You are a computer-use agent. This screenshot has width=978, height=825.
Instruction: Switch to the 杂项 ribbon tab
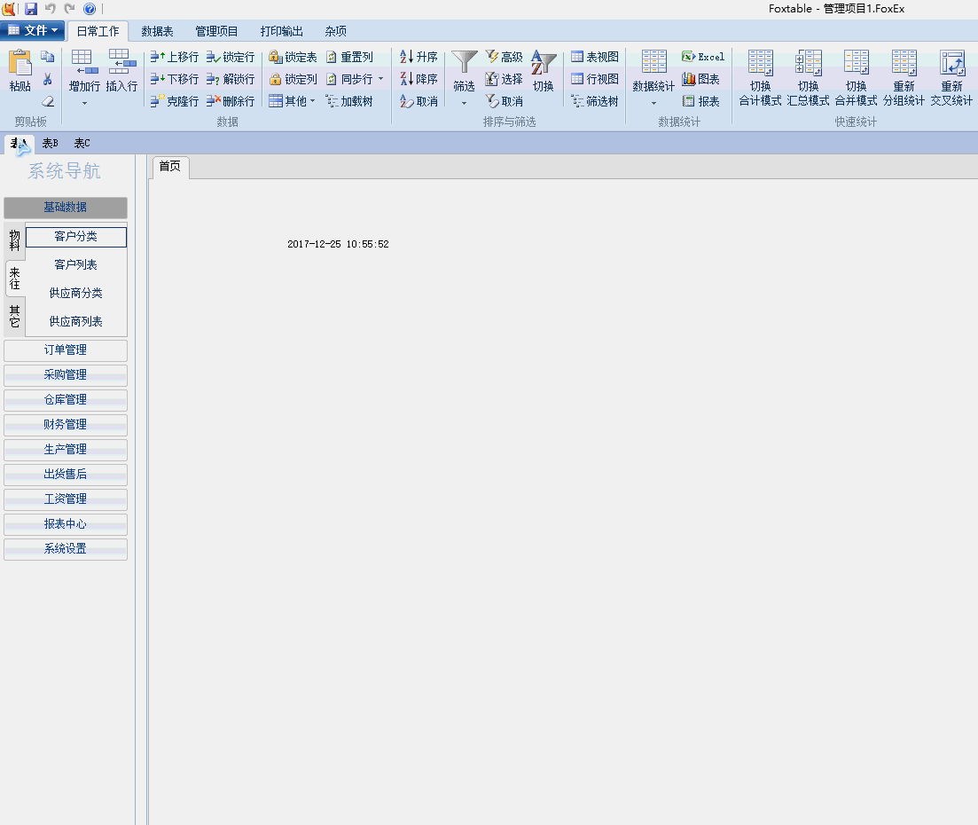point(335,31)
